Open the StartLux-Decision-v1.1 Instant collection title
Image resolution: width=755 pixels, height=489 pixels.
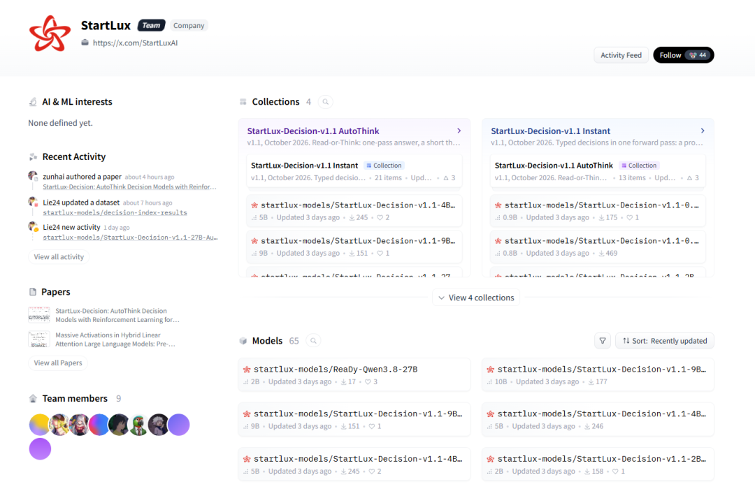point(550,131)
